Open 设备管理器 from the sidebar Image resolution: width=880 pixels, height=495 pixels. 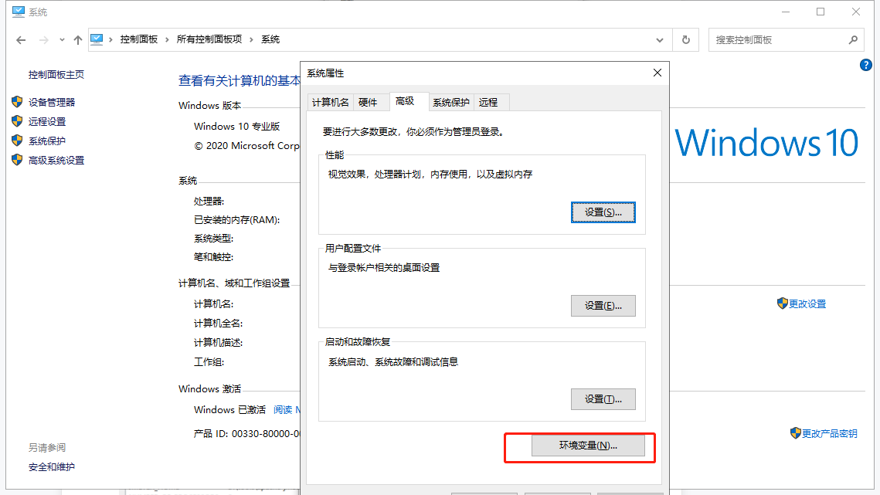tap(52, 102)
